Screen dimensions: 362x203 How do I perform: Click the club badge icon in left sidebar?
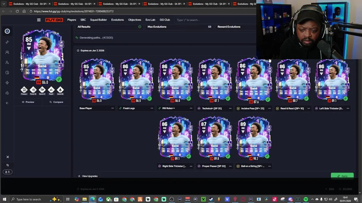pyautogui.click(x=7, y=31)
